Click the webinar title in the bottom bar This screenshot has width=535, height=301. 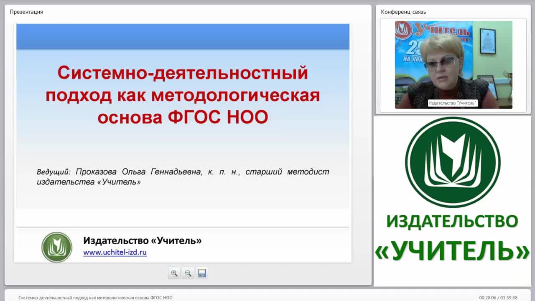95,298
